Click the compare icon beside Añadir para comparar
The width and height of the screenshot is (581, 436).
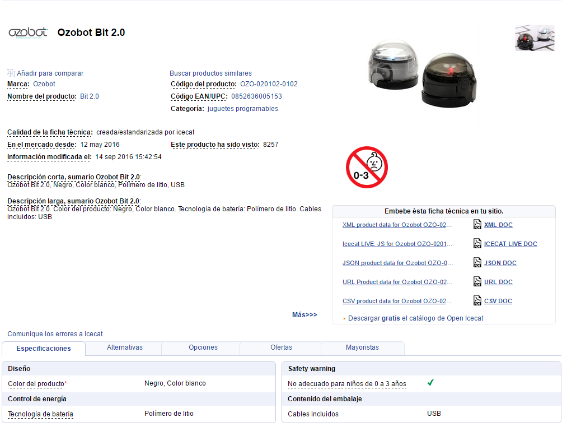(x=11, y=73)
